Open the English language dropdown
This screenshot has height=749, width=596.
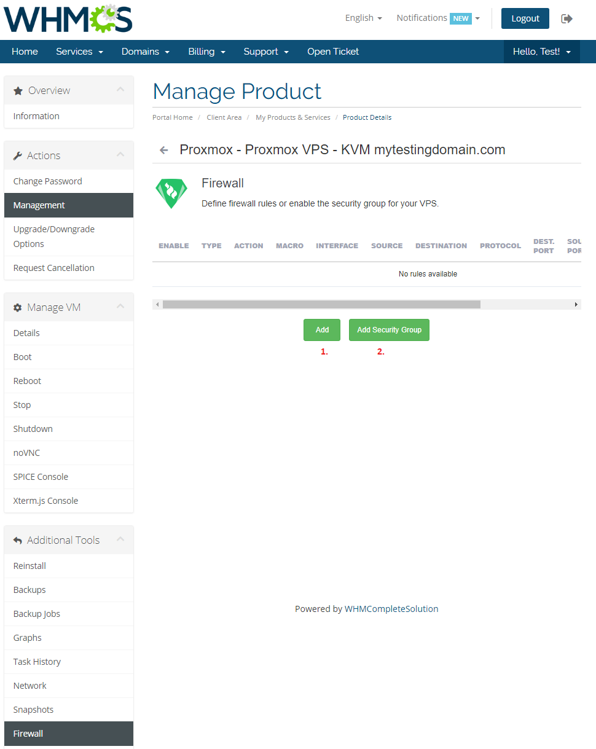(x=363, y=18)
